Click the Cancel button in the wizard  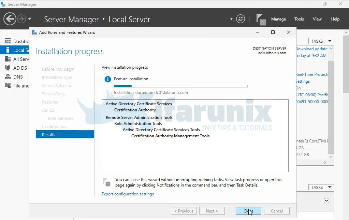pos(277,211)
